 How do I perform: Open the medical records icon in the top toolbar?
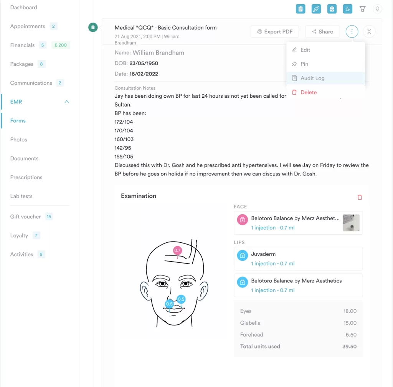click(332, 8)
